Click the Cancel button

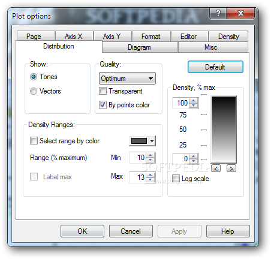pos(131,231)
